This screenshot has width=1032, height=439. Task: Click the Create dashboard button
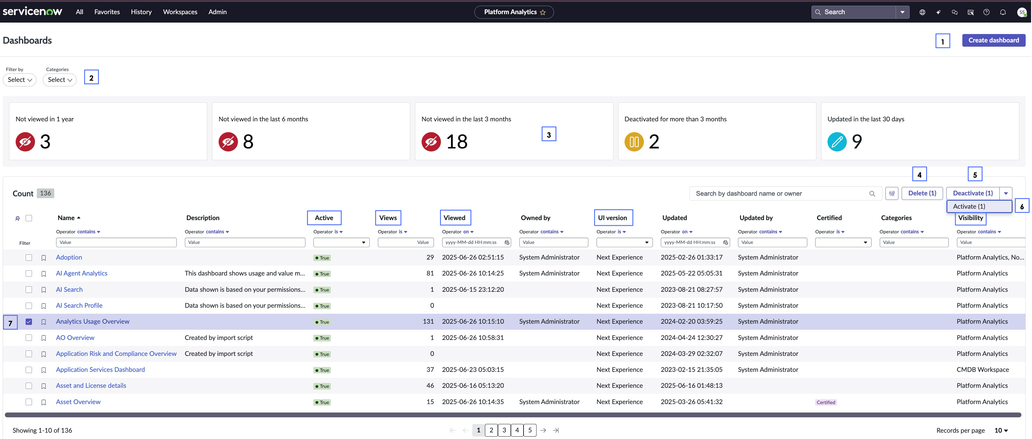993,40
